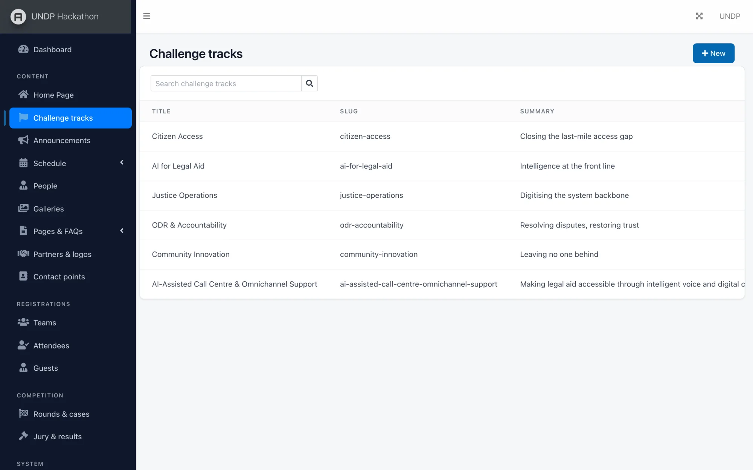Expand the Schedule submenu chevron
Viewport: 753px width, 470px height.
pyautogui.click(x=122, y=162)
